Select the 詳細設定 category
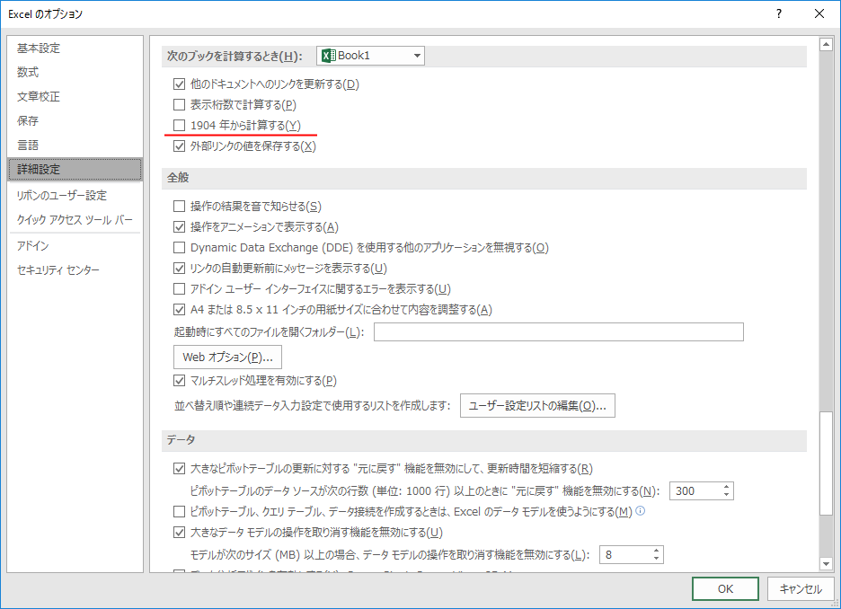Viewport: 841px width, 609px height. (x=75, y=170)
